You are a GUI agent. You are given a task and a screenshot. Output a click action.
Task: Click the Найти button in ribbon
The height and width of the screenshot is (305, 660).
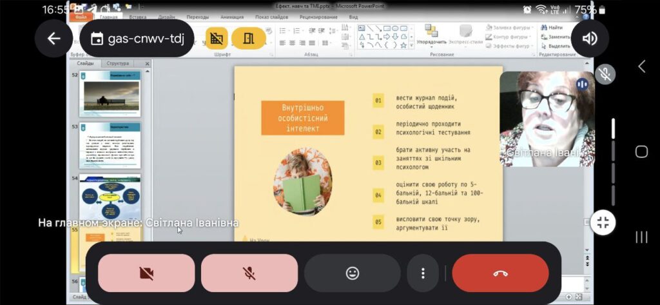pos(554,28)
